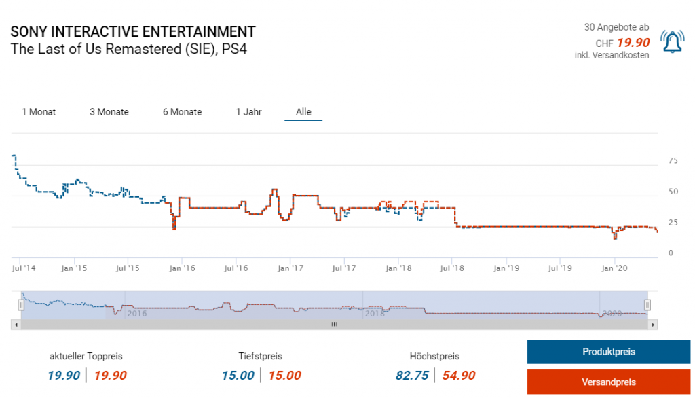The height and width of the screenshot is (398, 695).
Task: Toggle the Produktpreis series
Action: tap(608, 352)
